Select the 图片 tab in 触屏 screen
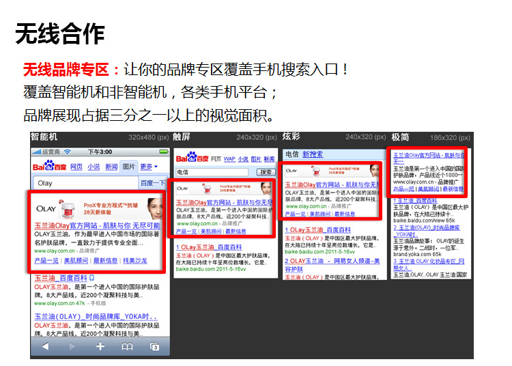Screen dimensions: 512x366 point(256,159)
